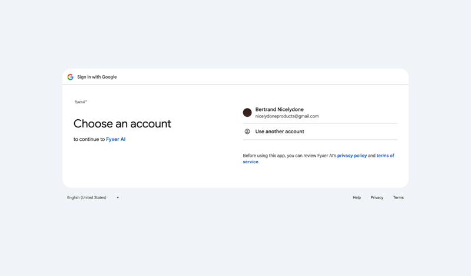Click the Google logo icon
Screen dimensions: 471x276
[70, 77]
